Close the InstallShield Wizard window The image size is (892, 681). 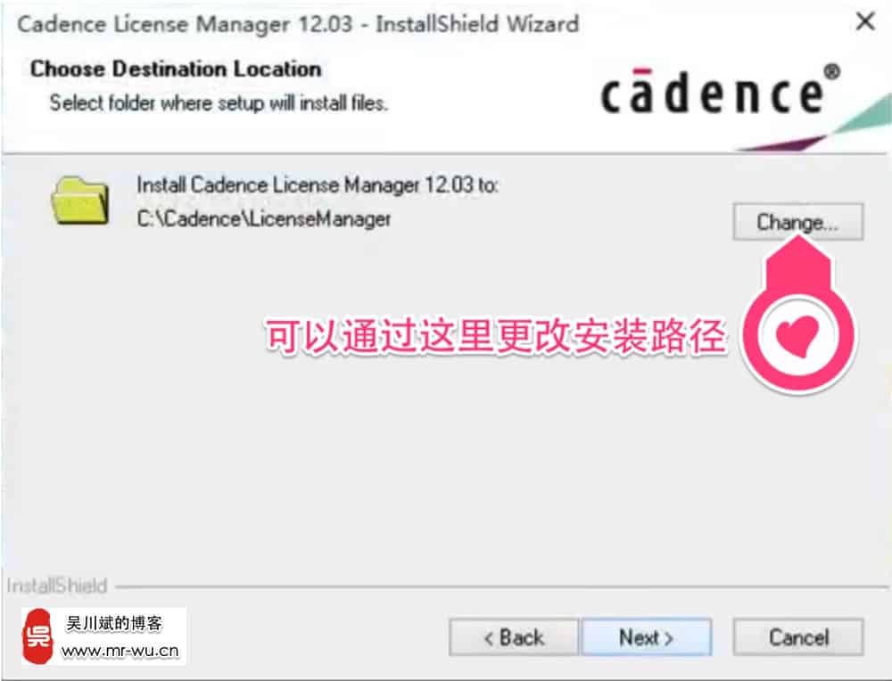click(x=865, y=22)
